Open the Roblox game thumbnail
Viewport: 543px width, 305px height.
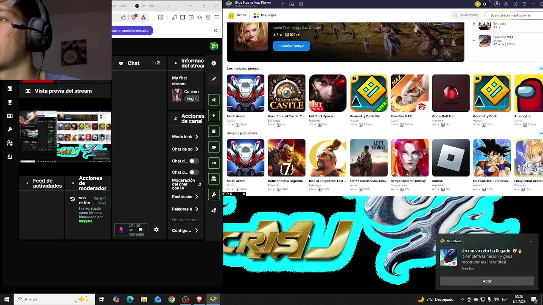(x=451, y=158)
